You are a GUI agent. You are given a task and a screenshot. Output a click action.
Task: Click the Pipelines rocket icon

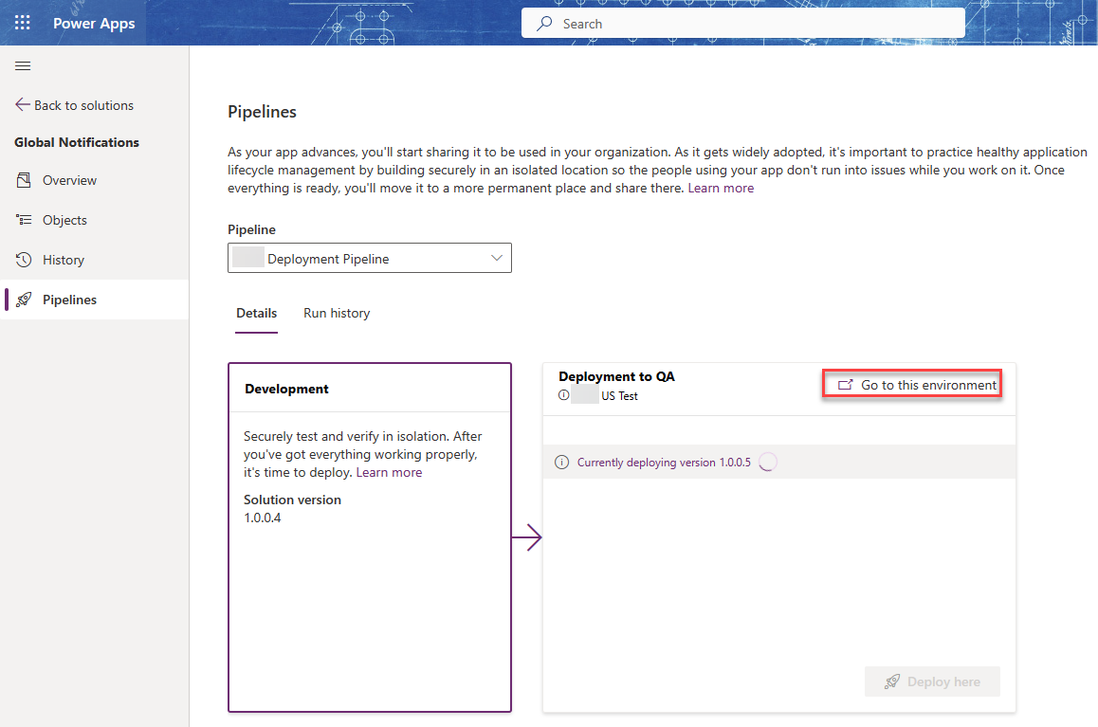pos(24,300)
